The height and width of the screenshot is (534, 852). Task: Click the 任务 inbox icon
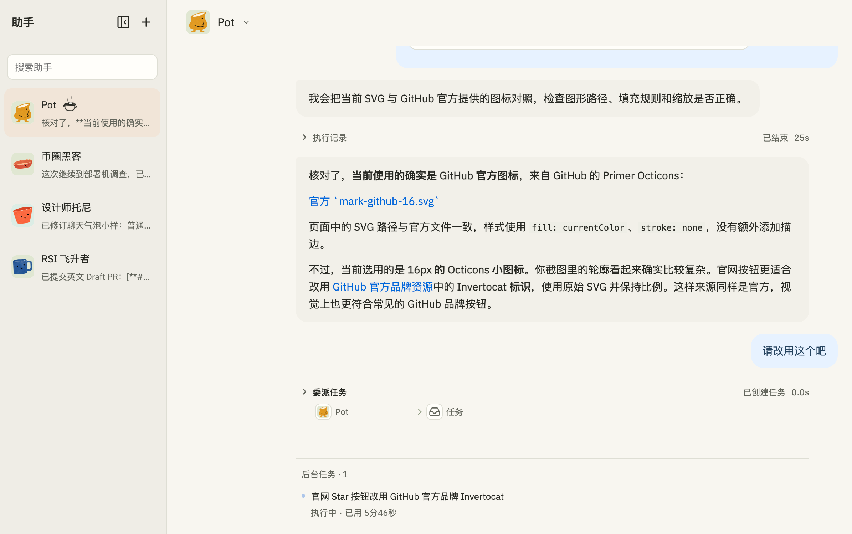[435, 412]
